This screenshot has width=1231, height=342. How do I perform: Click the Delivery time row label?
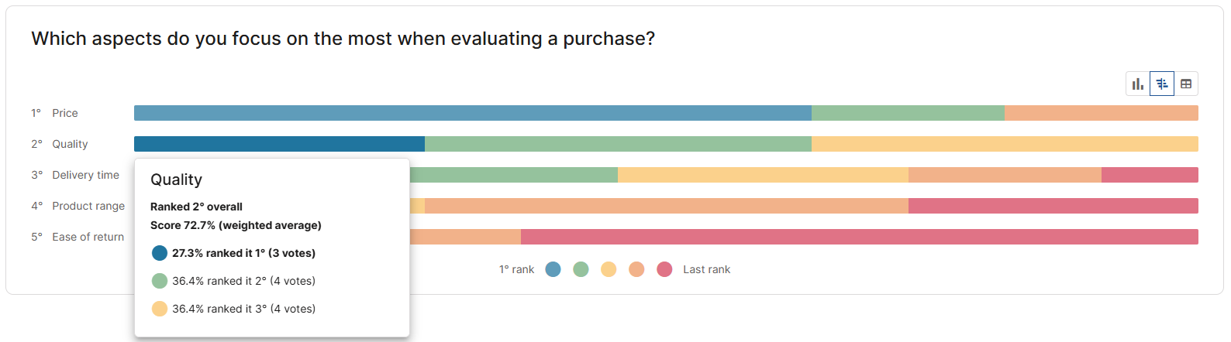85,175
